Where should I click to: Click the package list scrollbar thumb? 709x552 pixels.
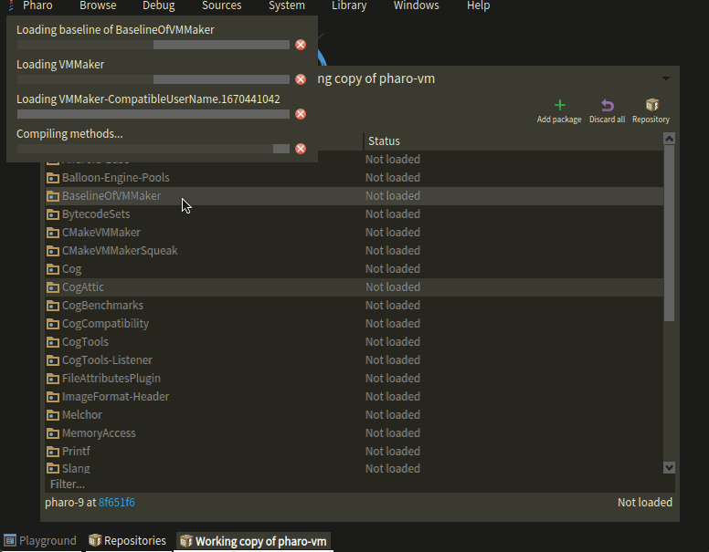[669, 233]
